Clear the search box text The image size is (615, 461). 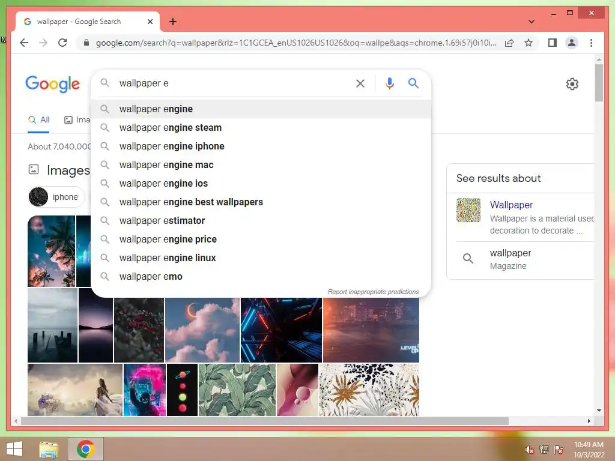pyautogui.click(x=360, y=83)
